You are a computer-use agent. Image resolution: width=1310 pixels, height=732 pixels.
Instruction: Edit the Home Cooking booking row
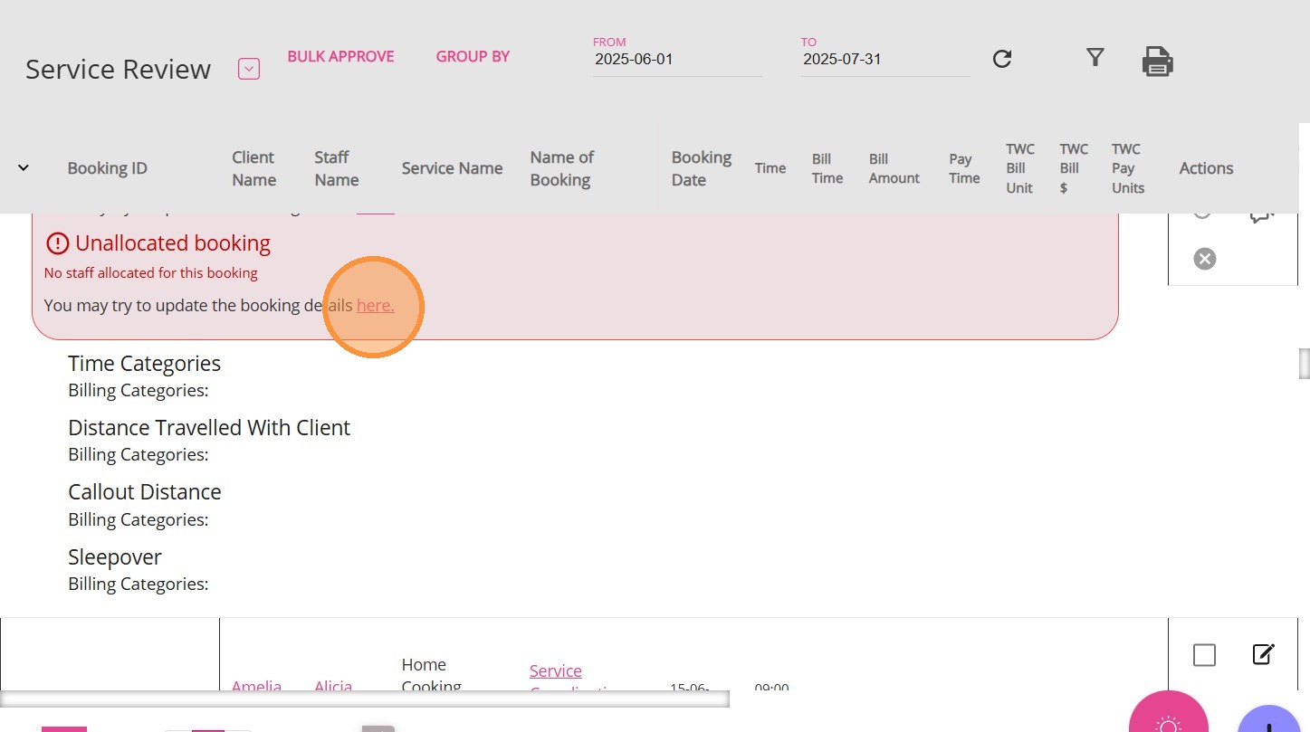[x=1263, y=654]
